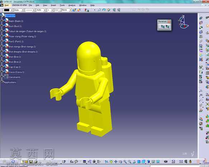Select Brat (Brat.2) in the tree
The width and height of the screenshot is (209, 167).
(x=15, y=62)
